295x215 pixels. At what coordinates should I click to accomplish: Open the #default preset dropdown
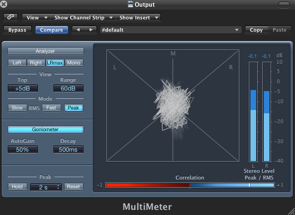(x=171, y=30)
